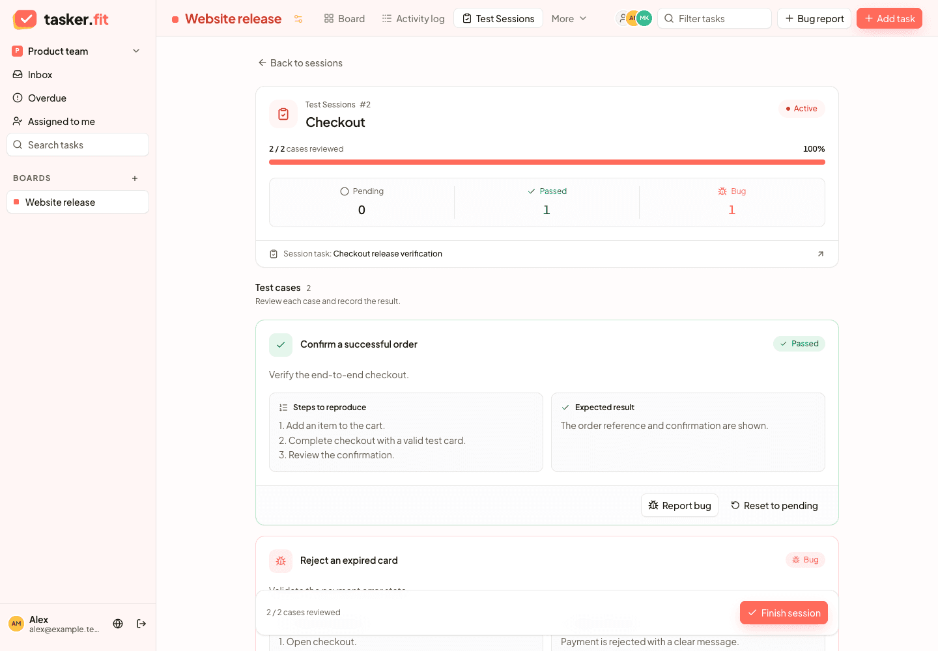Click the globe language icon
938x651 pixels.
point(118,624)
